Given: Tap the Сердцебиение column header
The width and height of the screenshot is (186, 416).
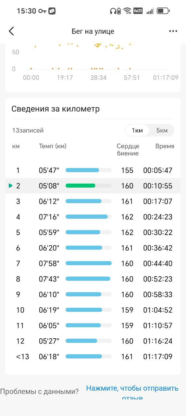Looking at the screenshot, I should pos(128,150).
